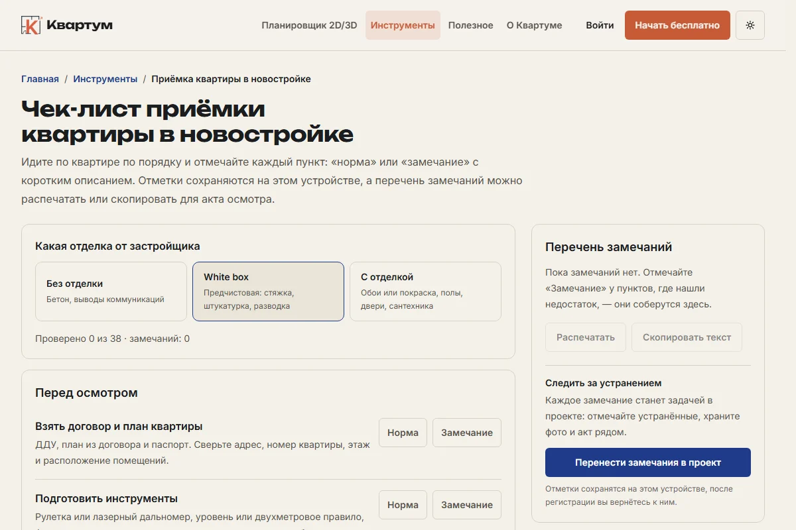Click the Перед осмотром section heading
The width and height of the screenshot is (796, 530).
[x=86, y=393]
